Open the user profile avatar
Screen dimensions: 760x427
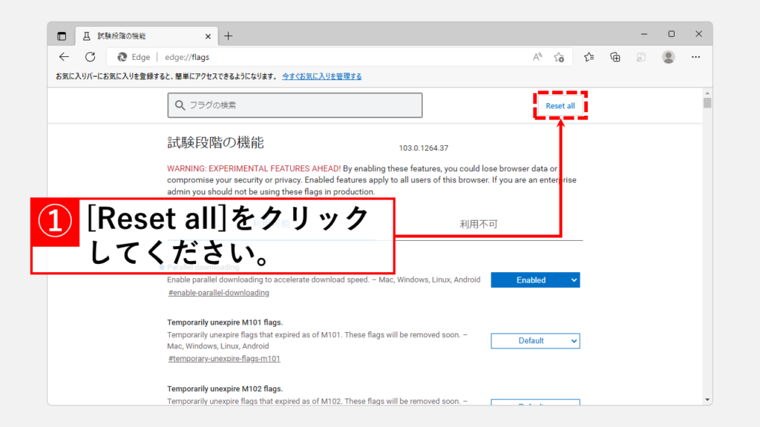[x=668, y=57]
